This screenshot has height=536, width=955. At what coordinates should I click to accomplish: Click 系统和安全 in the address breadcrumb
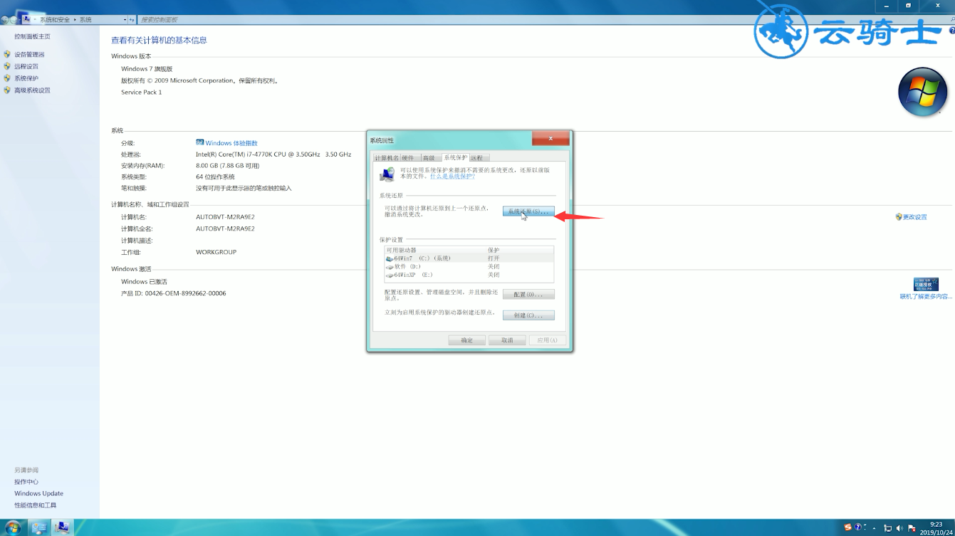tap(55, 20)
